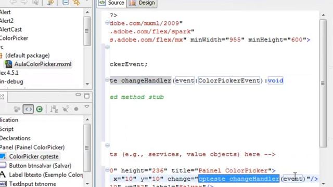Select the Alert project in Package Explorer
This screenshot has height=187, width=333.
click(5, 12)
